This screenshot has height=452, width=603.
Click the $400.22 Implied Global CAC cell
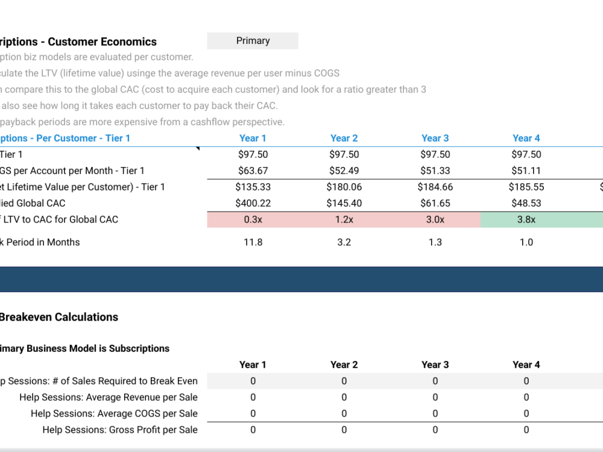point(253,203)
